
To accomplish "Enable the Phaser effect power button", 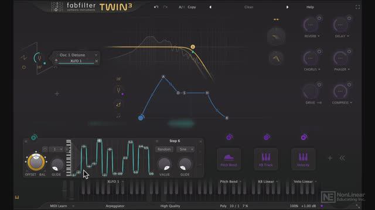I will point(349,51).
